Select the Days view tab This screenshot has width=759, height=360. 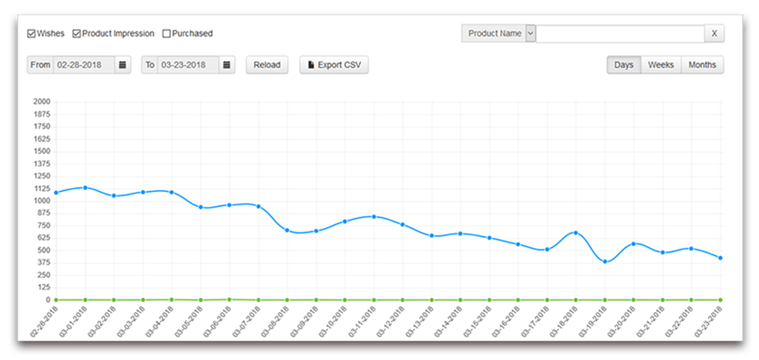[624, 65]
